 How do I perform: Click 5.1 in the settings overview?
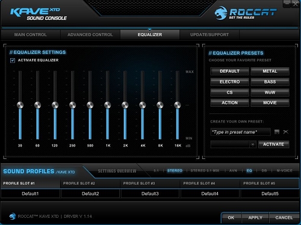point(156,170)
